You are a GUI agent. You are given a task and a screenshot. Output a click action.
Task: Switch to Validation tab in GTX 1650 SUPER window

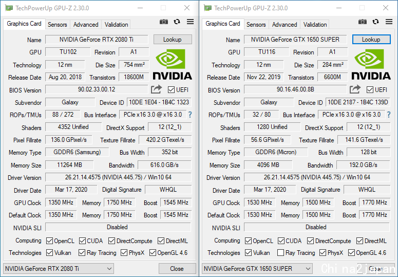[x=315, y=25]
